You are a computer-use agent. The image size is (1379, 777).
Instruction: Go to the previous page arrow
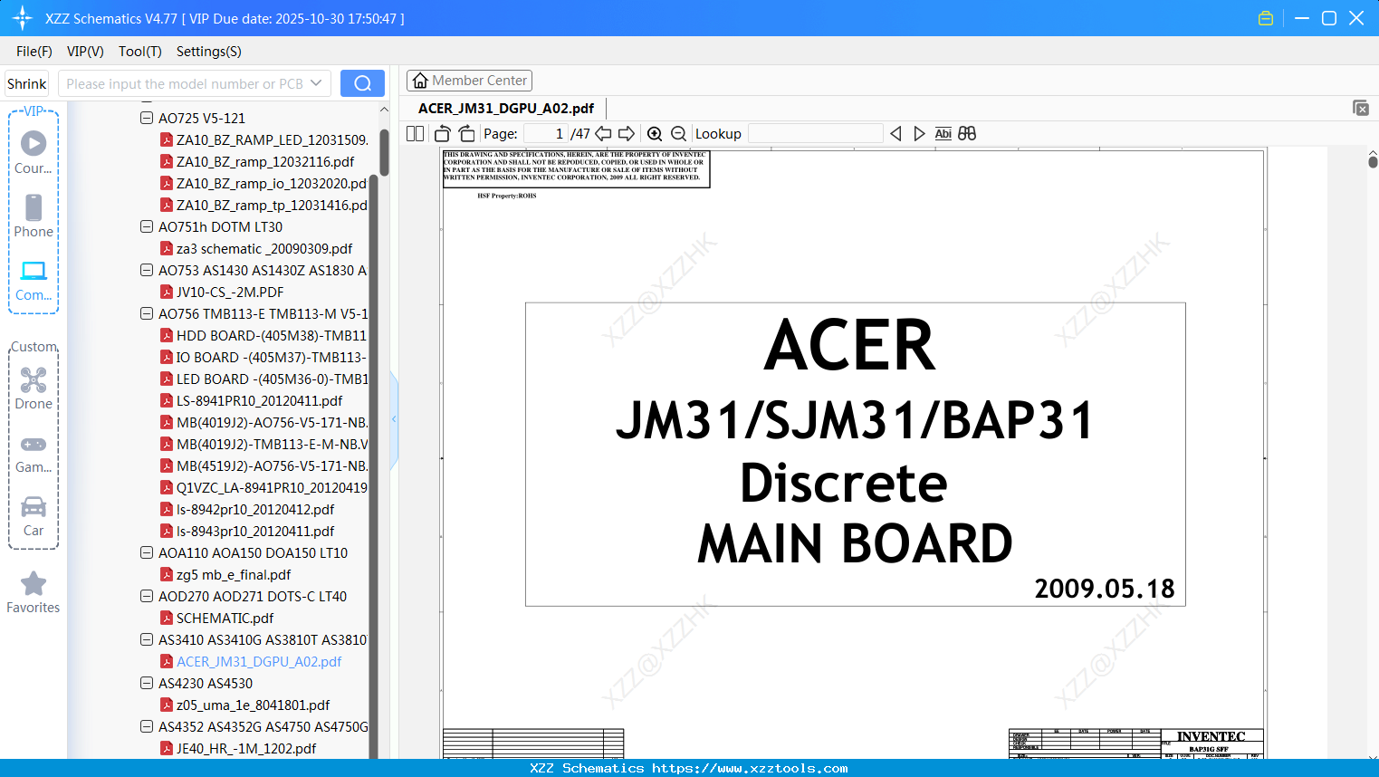[603, 133]
